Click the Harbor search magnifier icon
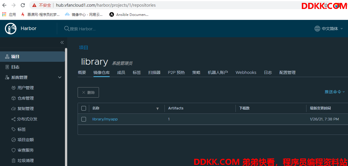The height and width of the screenshot is (166, 348). [67, 29]
